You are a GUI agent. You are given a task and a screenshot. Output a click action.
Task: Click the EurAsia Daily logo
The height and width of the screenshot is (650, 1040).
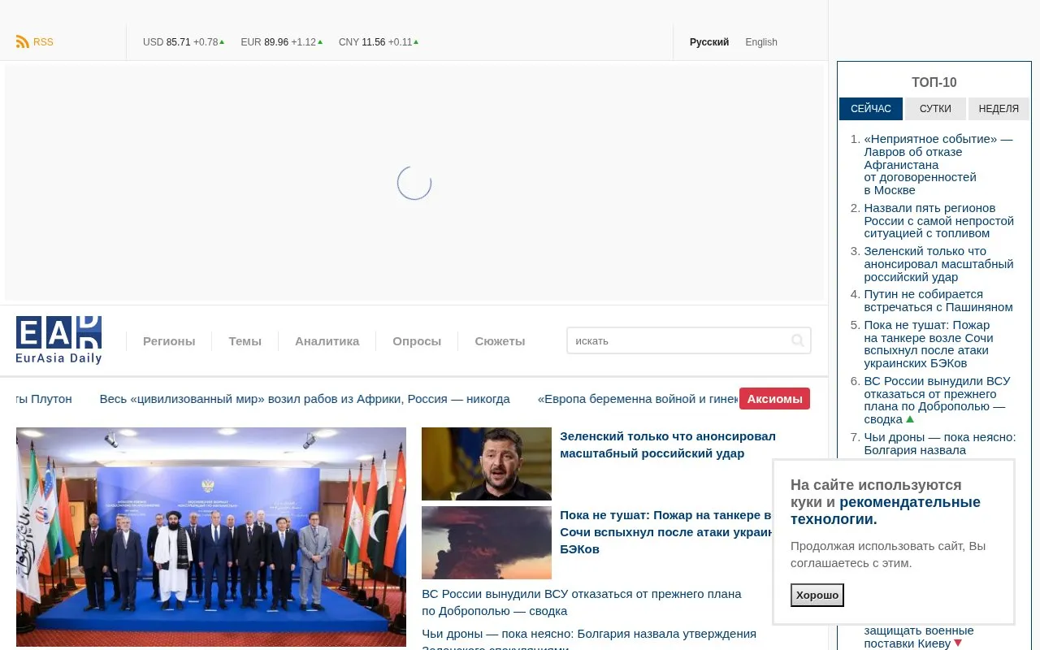[58, 340]
